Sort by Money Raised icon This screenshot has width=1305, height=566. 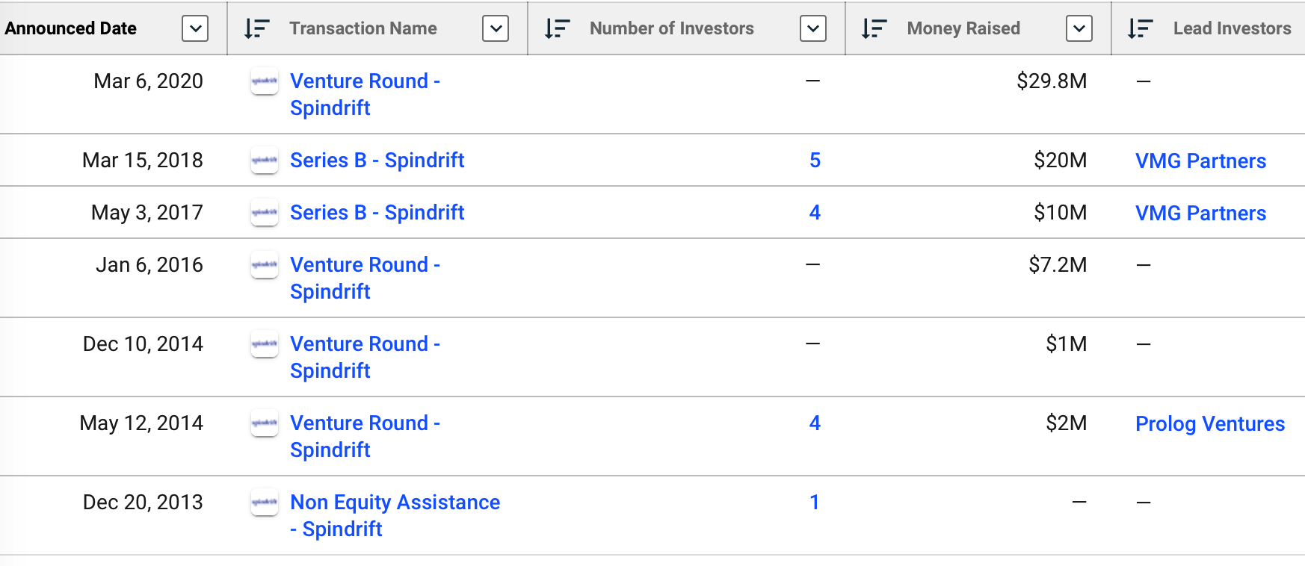(874, 28)
